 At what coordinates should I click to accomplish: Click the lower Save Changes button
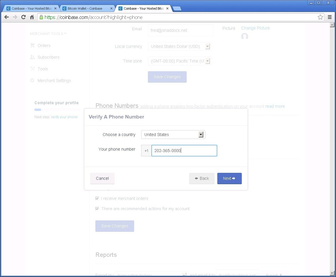click(x=115, y=226)
